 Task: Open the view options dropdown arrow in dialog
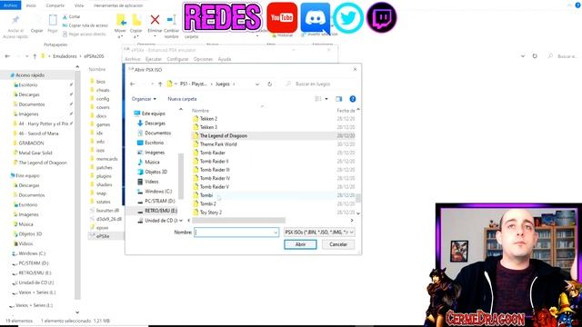[x=326, y=99]
